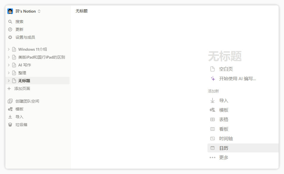The width and height of the screenshot is (284, 174).
Task: Choose the 空白页 option
Action: [226, 69]
